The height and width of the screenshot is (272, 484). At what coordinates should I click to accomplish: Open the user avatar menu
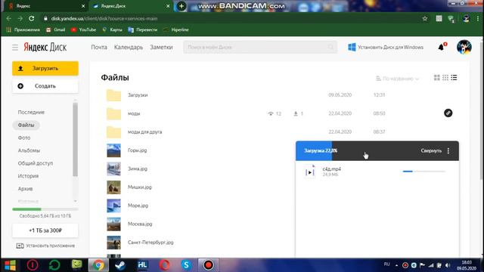pyautogui.click(x=464, y=47)
